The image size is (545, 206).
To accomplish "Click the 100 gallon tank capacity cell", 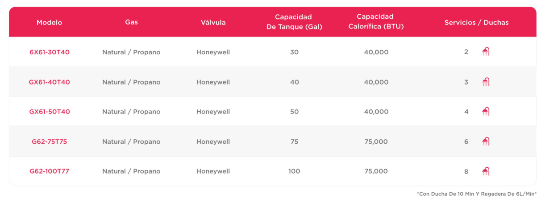I will [x=294, y=171].
